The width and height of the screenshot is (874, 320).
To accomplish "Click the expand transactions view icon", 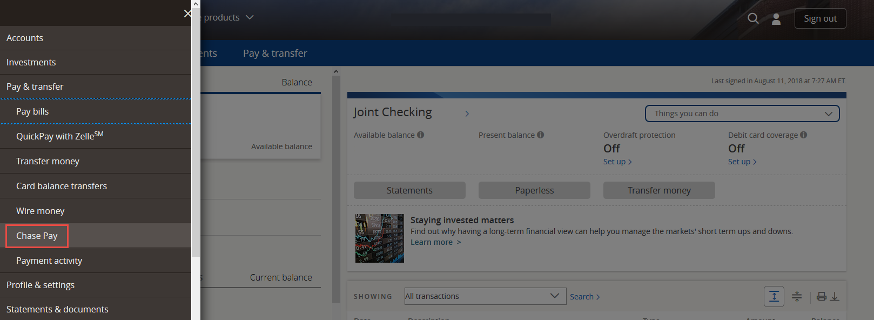I will pyautogui.click(x=774, y=296).
